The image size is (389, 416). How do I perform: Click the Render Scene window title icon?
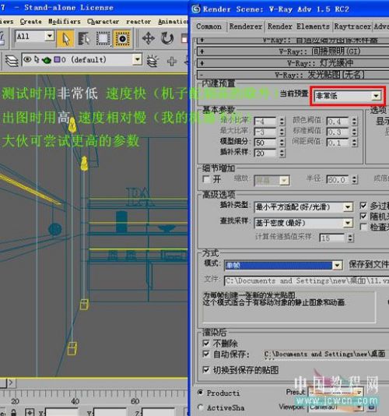pos(196,9)
